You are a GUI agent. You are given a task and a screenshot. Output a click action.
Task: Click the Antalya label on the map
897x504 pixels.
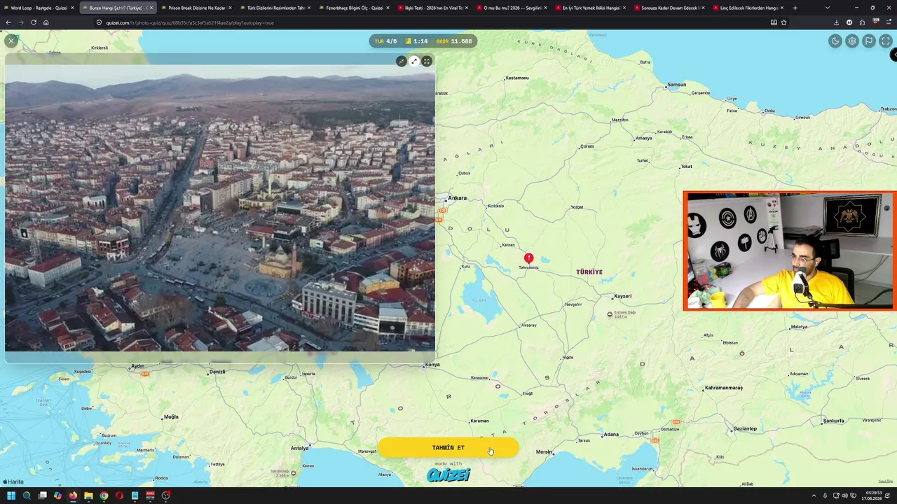[299, 448]
